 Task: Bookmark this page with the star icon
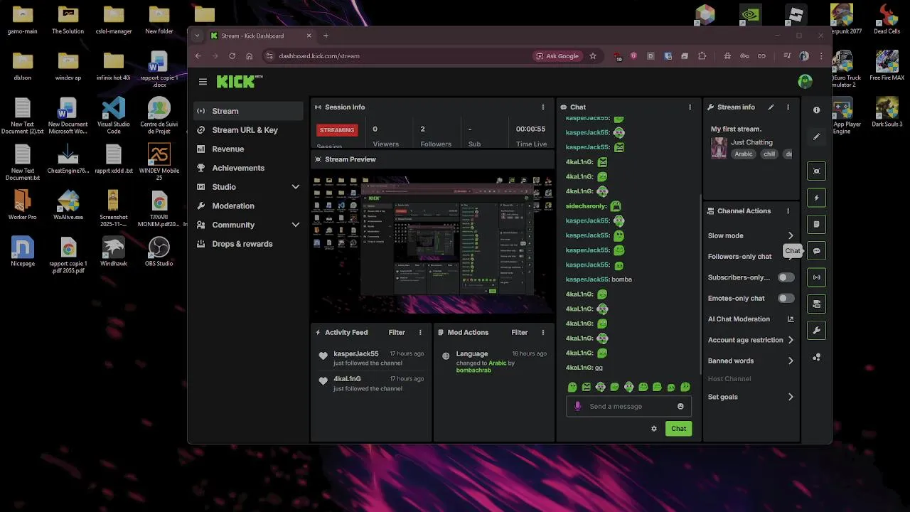593,56
